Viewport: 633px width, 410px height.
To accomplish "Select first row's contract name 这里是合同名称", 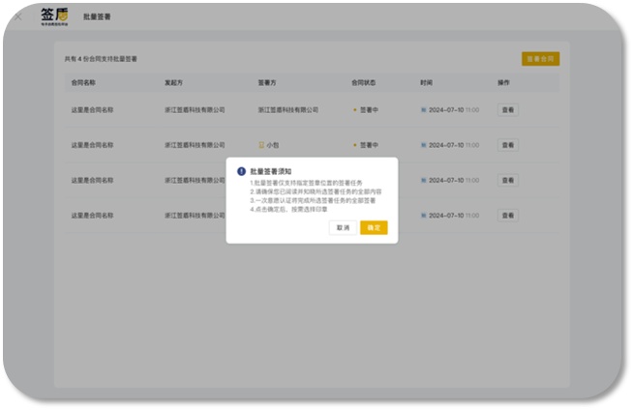I will coord(92,110).
